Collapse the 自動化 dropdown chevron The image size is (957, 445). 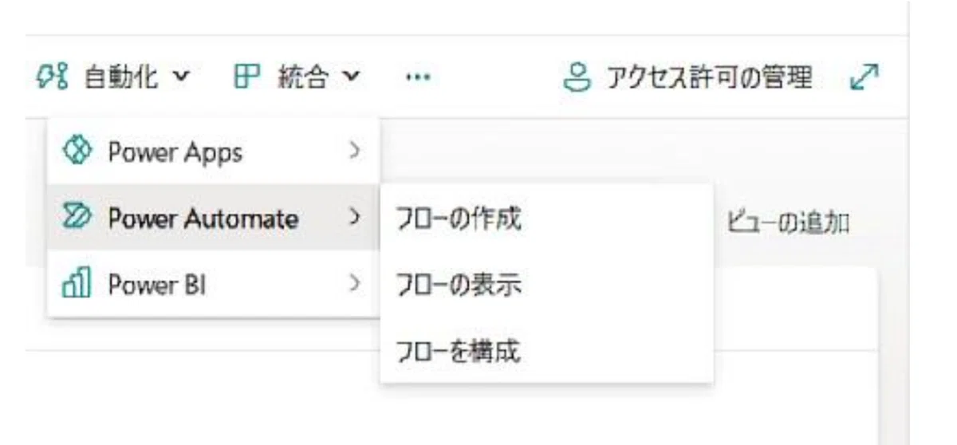click(x=182, y=77)
